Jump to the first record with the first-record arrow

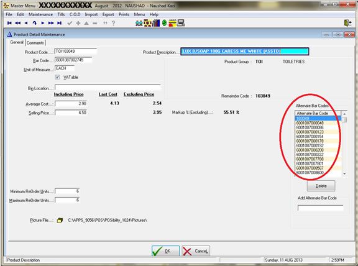tap(9, 23)
